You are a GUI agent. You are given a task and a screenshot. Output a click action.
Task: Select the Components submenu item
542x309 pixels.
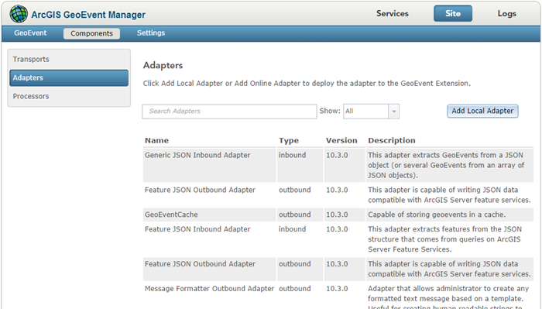(91, 33)
